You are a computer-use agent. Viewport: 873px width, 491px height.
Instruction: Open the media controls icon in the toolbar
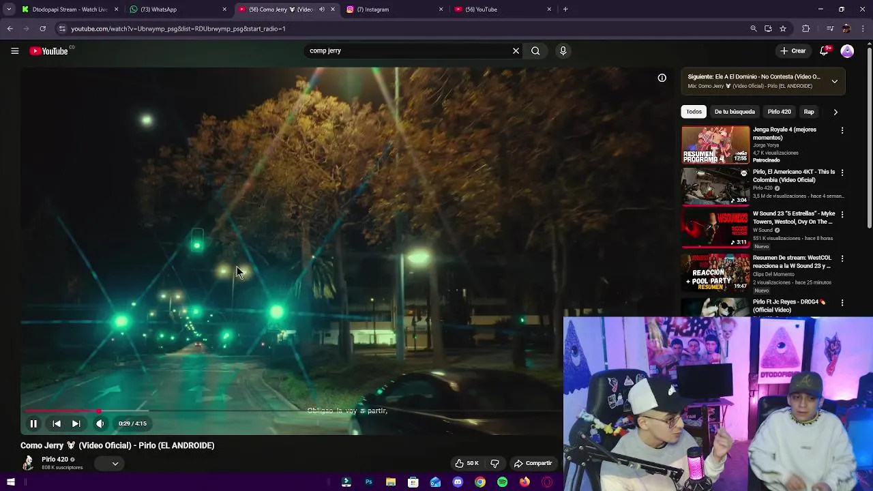tap(829, 29)
